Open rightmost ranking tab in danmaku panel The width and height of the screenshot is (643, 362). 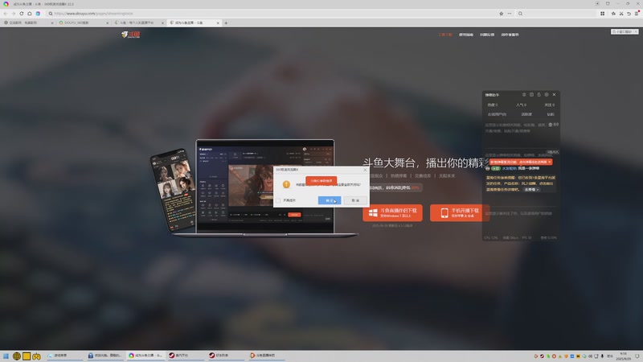[x=551, y=114]
